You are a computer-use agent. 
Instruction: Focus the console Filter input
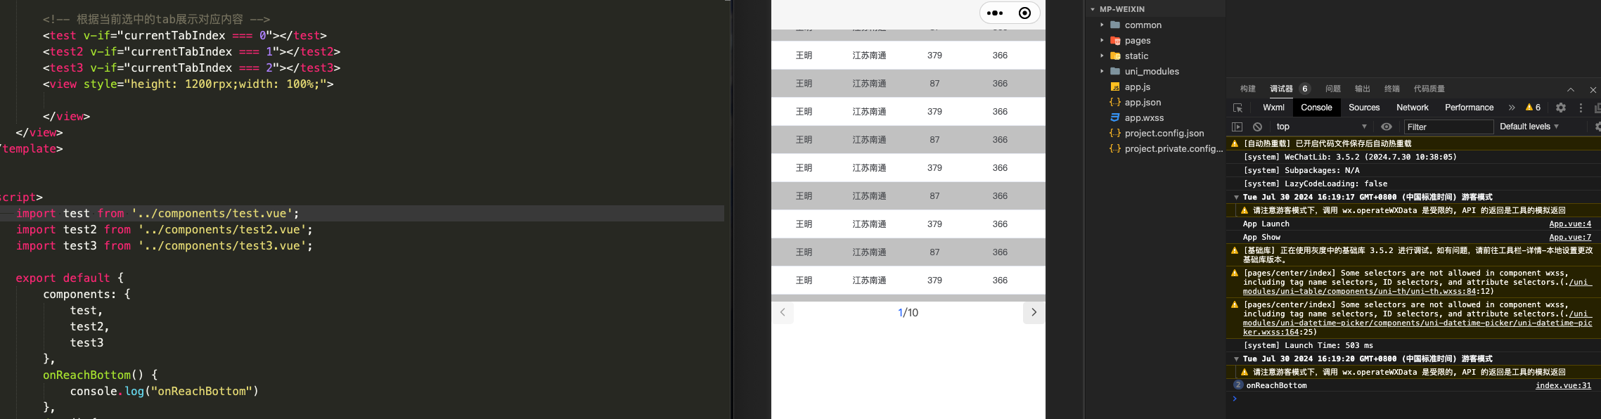tap(1448, 127)
